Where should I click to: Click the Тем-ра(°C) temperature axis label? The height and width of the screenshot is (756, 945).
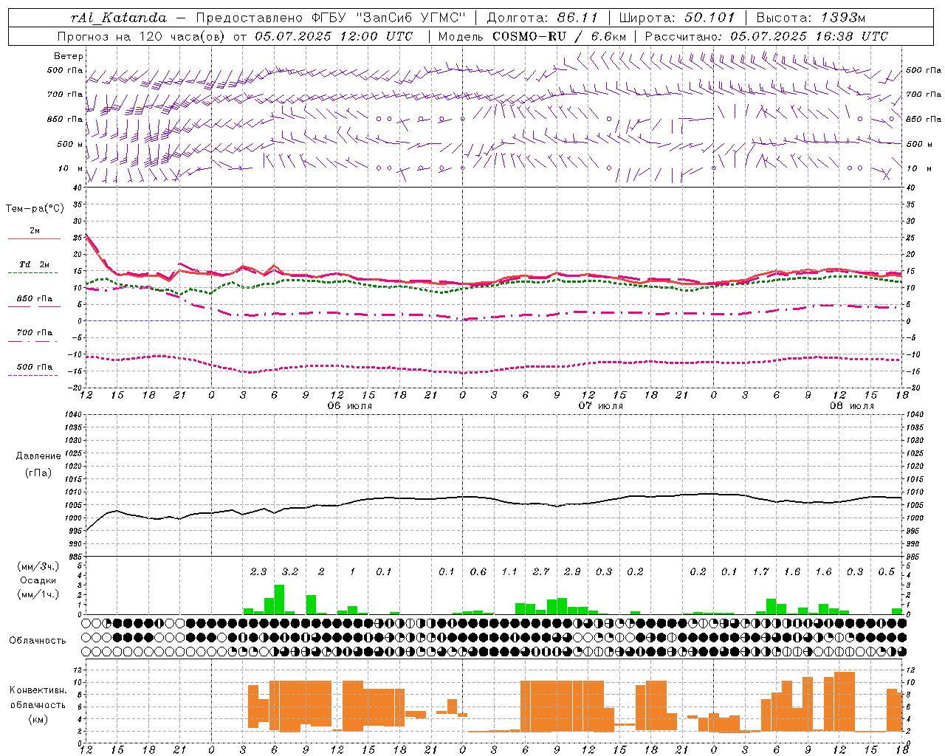(x=35, y=209)
